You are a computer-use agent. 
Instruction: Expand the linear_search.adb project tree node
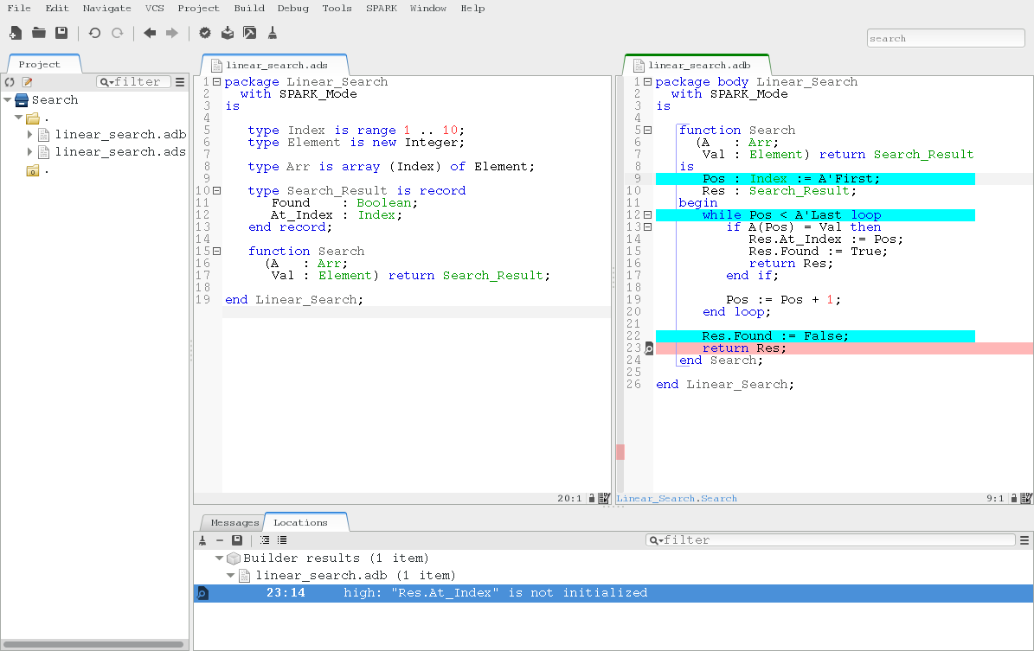coord(29,134)
